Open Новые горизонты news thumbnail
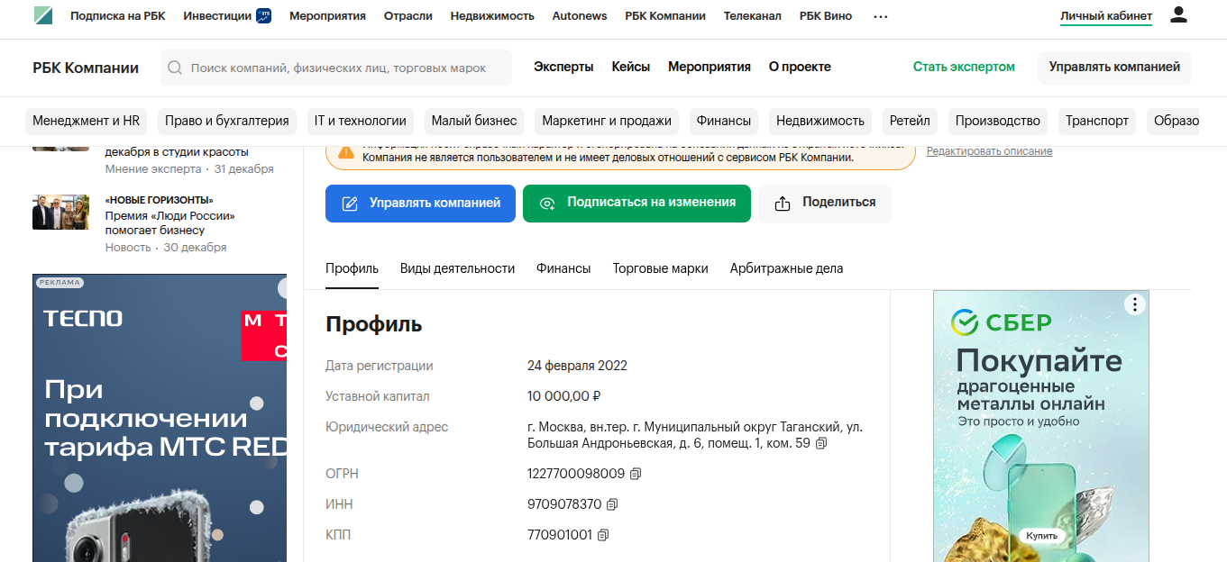The width and height of the screenshot is (1227, 562). pyautogui.click(x=60, y=213)
